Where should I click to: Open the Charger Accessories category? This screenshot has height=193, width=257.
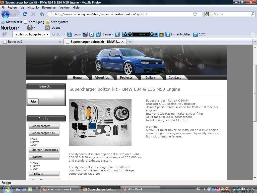click(x=44, y=150)
